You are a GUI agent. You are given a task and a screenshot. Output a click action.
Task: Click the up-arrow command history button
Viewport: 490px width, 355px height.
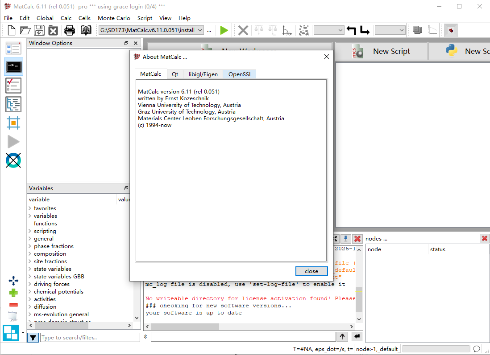[x=342, y=337]
